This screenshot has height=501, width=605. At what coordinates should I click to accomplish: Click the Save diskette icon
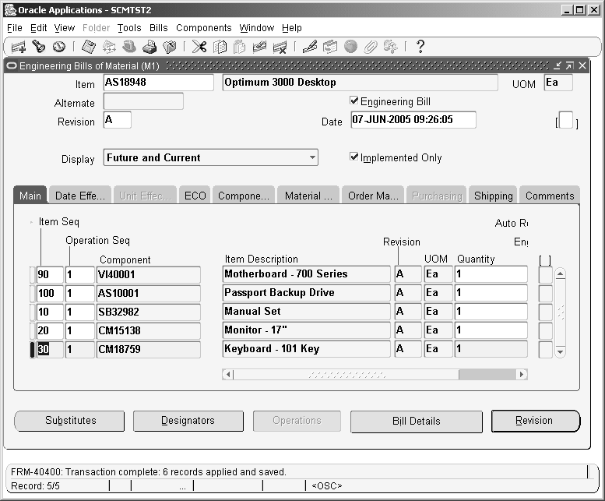[89, 47]
